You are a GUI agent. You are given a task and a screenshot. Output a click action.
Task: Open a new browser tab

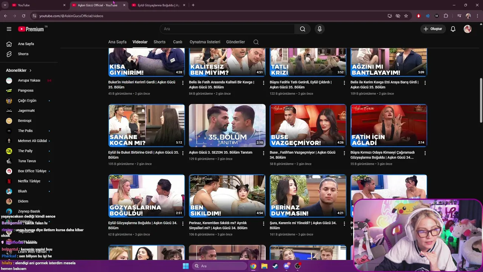click(193, 5)
